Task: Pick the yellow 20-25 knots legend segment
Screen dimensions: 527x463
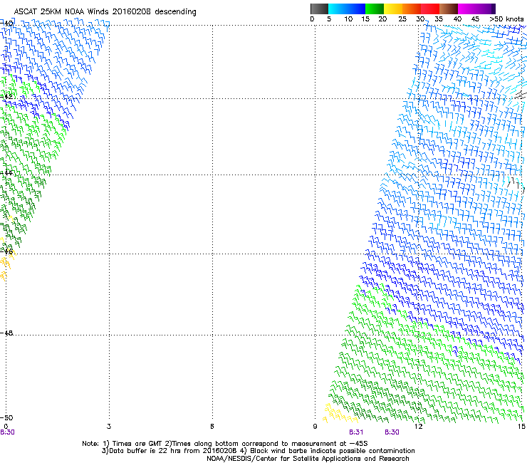Action: pos(393,9)
